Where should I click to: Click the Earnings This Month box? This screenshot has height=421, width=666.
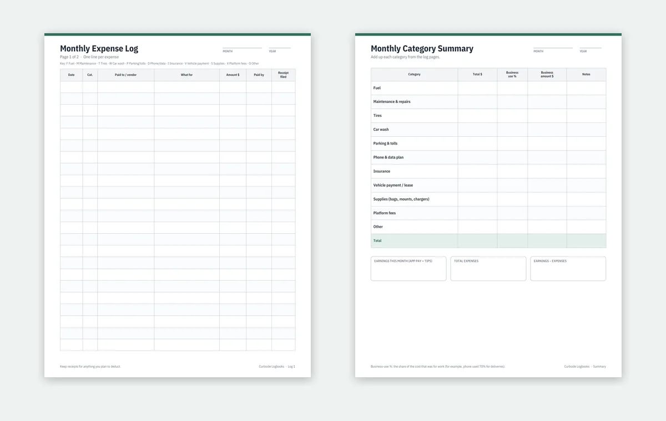pos(408,269)
